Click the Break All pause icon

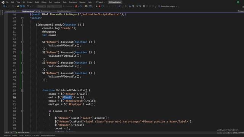96,6
